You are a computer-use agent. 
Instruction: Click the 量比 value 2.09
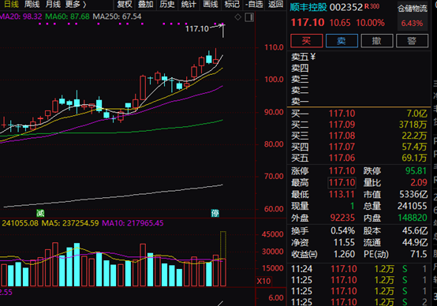419,182
